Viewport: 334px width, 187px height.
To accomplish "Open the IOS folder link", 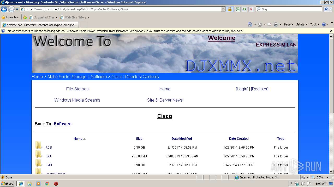I will (x=48, y=156).
